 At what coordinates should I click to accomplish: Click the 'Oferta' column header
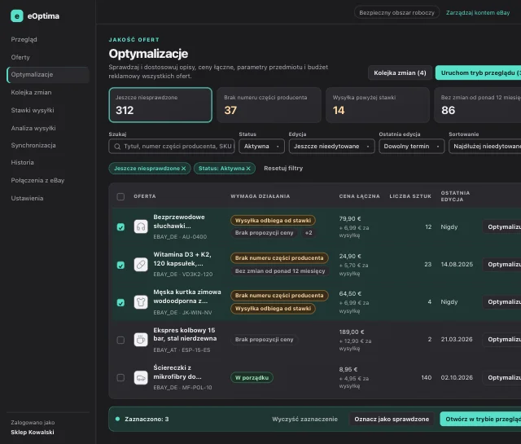point(145,196)
